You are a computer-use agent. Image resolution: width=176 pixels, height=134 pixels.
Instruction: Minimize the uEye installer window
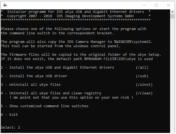144,5
